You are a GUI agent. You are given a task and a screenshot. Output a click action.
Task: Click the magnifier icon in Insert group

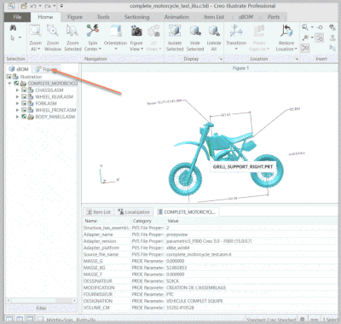[305, 27]
